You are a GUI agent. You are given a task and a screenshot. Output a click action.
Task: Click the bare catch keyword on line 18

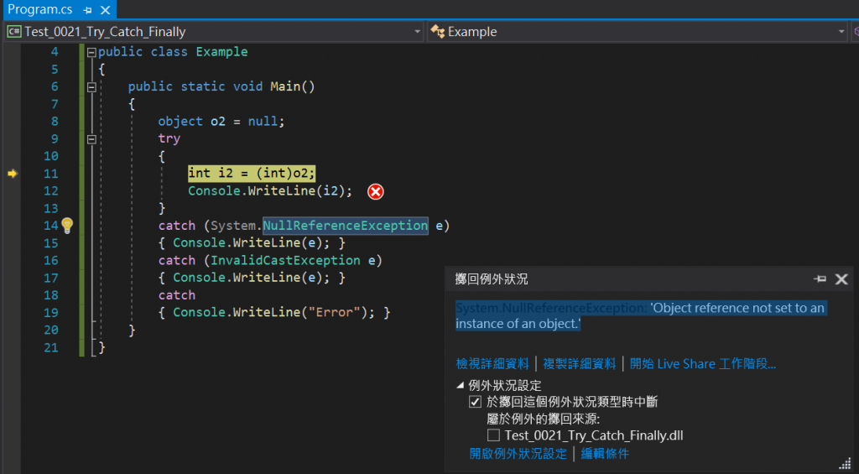[x=177, y=294]
